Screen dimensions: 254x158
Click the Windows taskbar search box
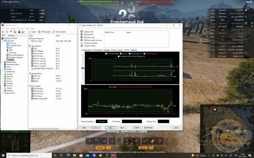(x=29, y=155)
